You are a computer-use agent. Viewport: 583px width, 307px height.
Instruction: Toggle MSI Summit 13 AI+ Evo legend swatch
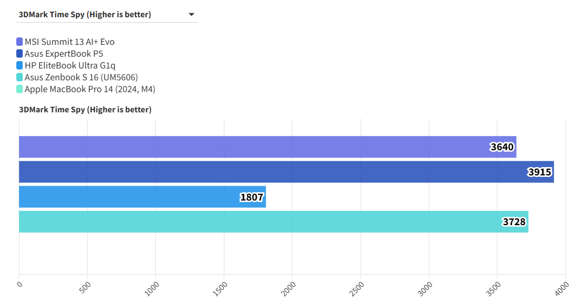coord(20,42)
